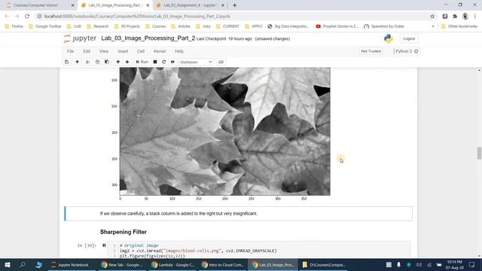This screenshot has height=271, width=482.
Task: Restart kernel and run all cells icon
Action: coord(172,62)
